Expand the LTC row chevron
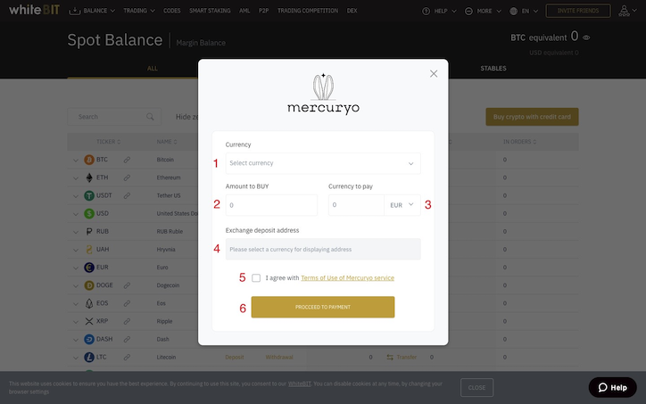Image resolution: width=646 pixels, height=404 pixels. [x=75, y=358]
